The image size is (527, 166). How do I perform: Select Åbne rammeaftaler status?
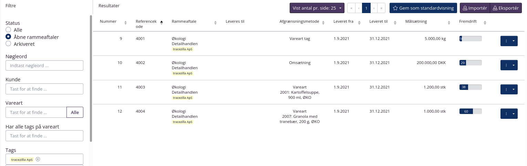pos(9,37)
